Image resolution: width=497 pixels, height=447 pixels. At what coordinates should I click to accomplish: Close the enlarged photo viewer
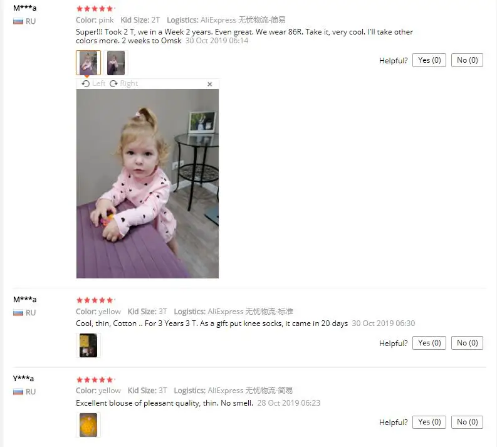[209, 84]
